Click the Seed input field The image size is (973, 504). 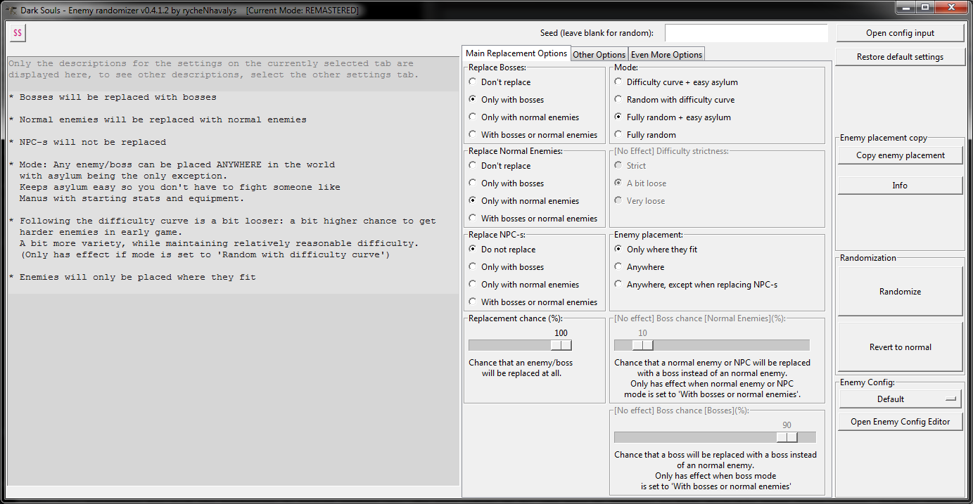click(746, 33)
